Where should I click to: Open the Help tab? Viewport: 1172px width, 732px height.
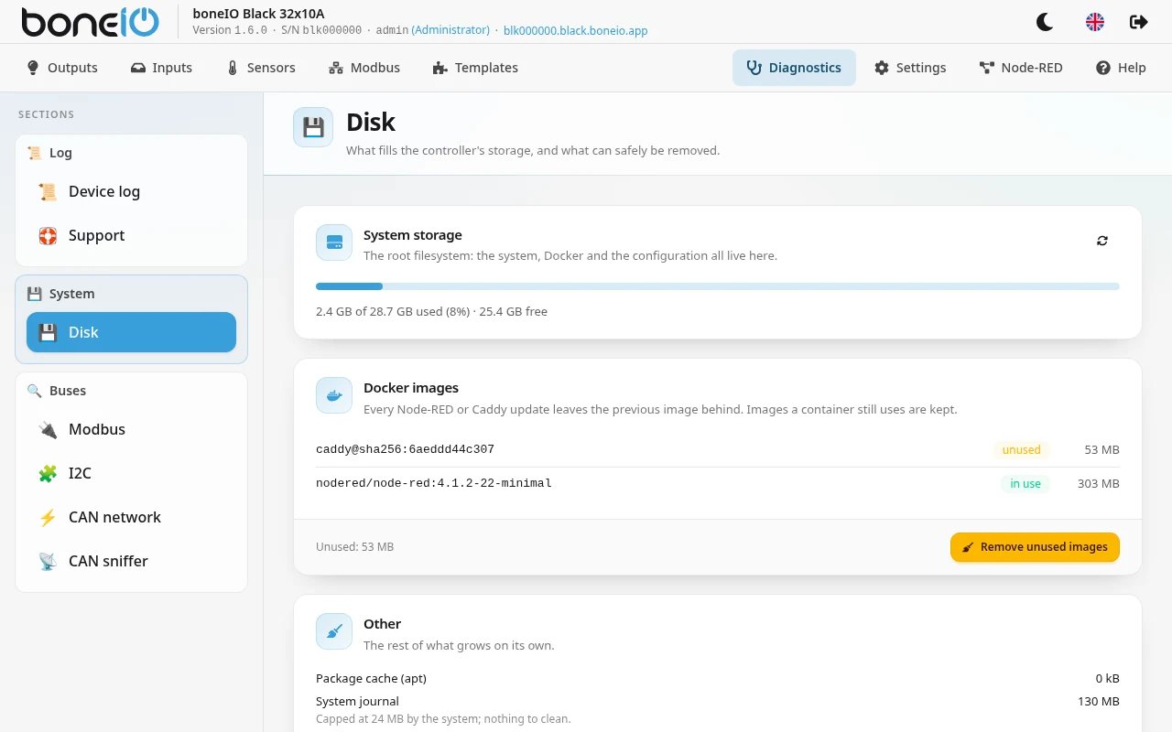1121,68
